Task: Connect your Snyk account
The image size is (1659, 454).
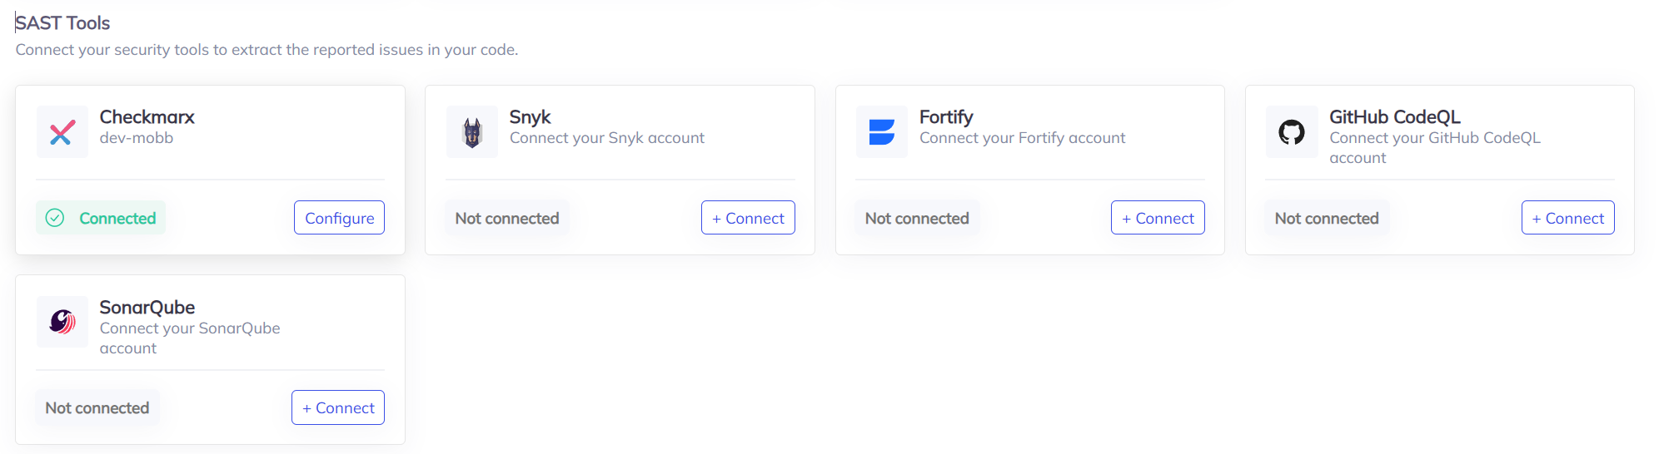Action: [748, 218]
